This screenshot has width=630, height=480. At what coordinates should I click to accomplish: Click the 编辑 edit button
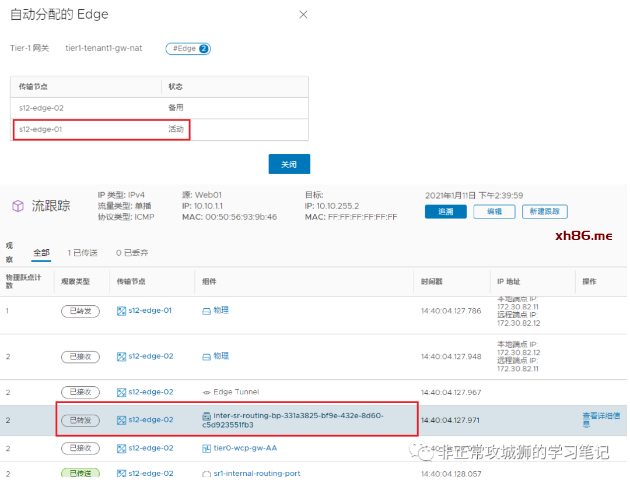coord(494,211)
